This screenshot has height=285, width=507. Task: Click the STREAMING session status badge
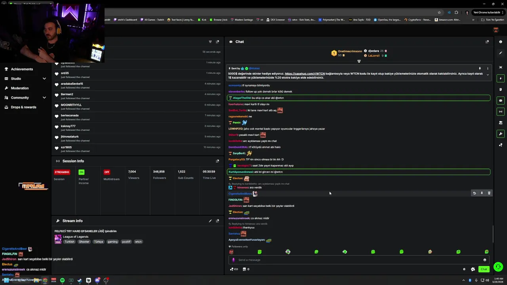pos(62,172)
